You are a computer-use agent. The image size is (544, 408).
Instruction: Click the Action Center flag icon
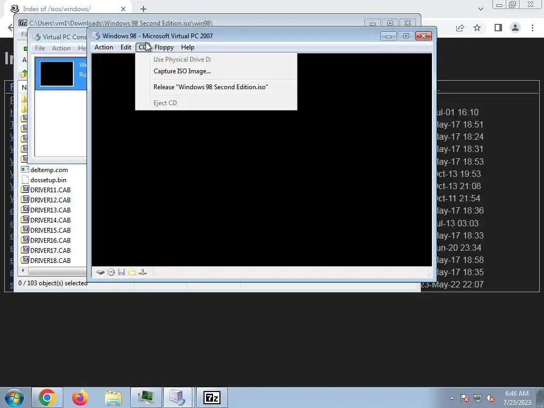coord(465,398)
